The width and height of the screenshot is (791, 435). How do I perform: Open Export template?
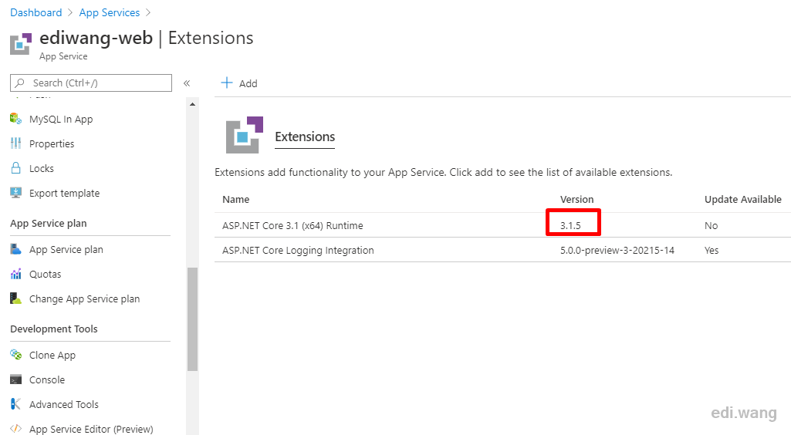(x=65, y=193)
